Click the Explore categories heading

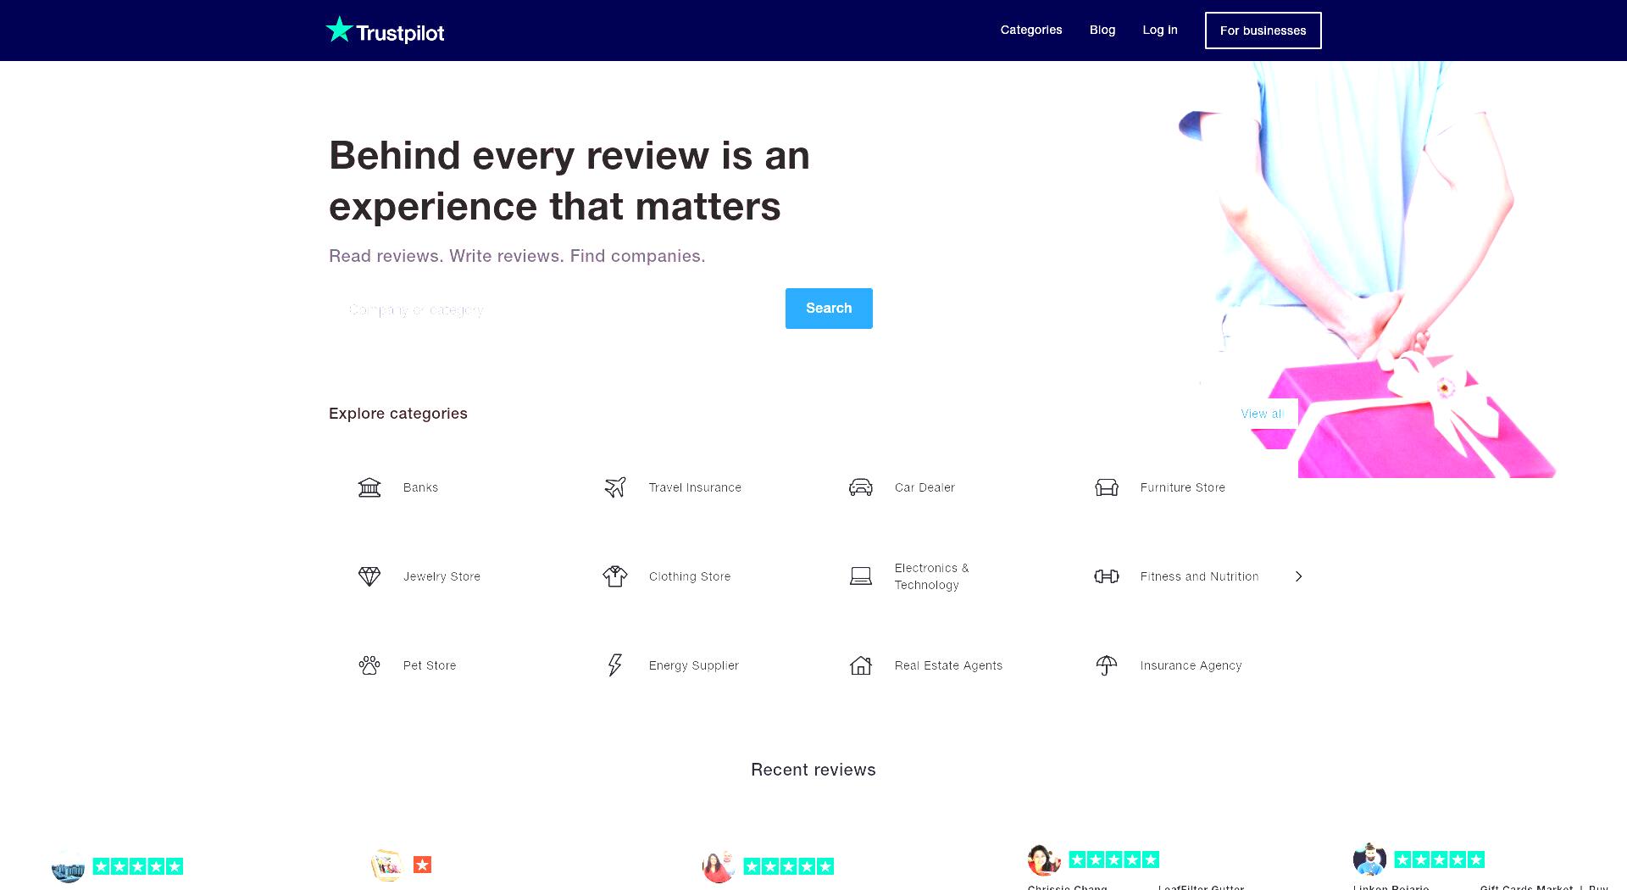[398, 414]
